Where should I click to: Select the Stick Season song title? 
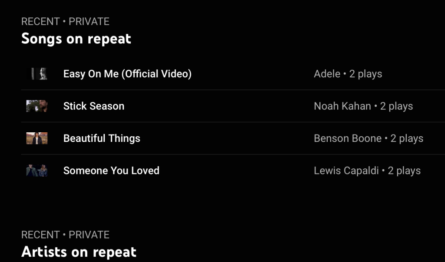tap(94, 106)
